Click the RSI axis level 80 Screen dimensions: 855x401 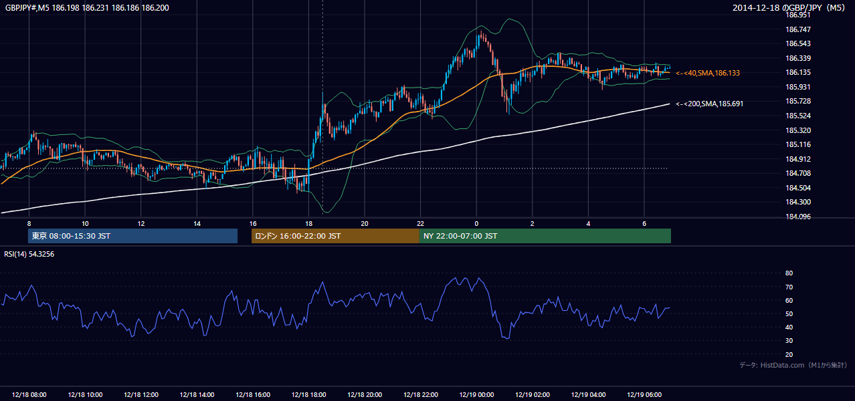[789, 273]
